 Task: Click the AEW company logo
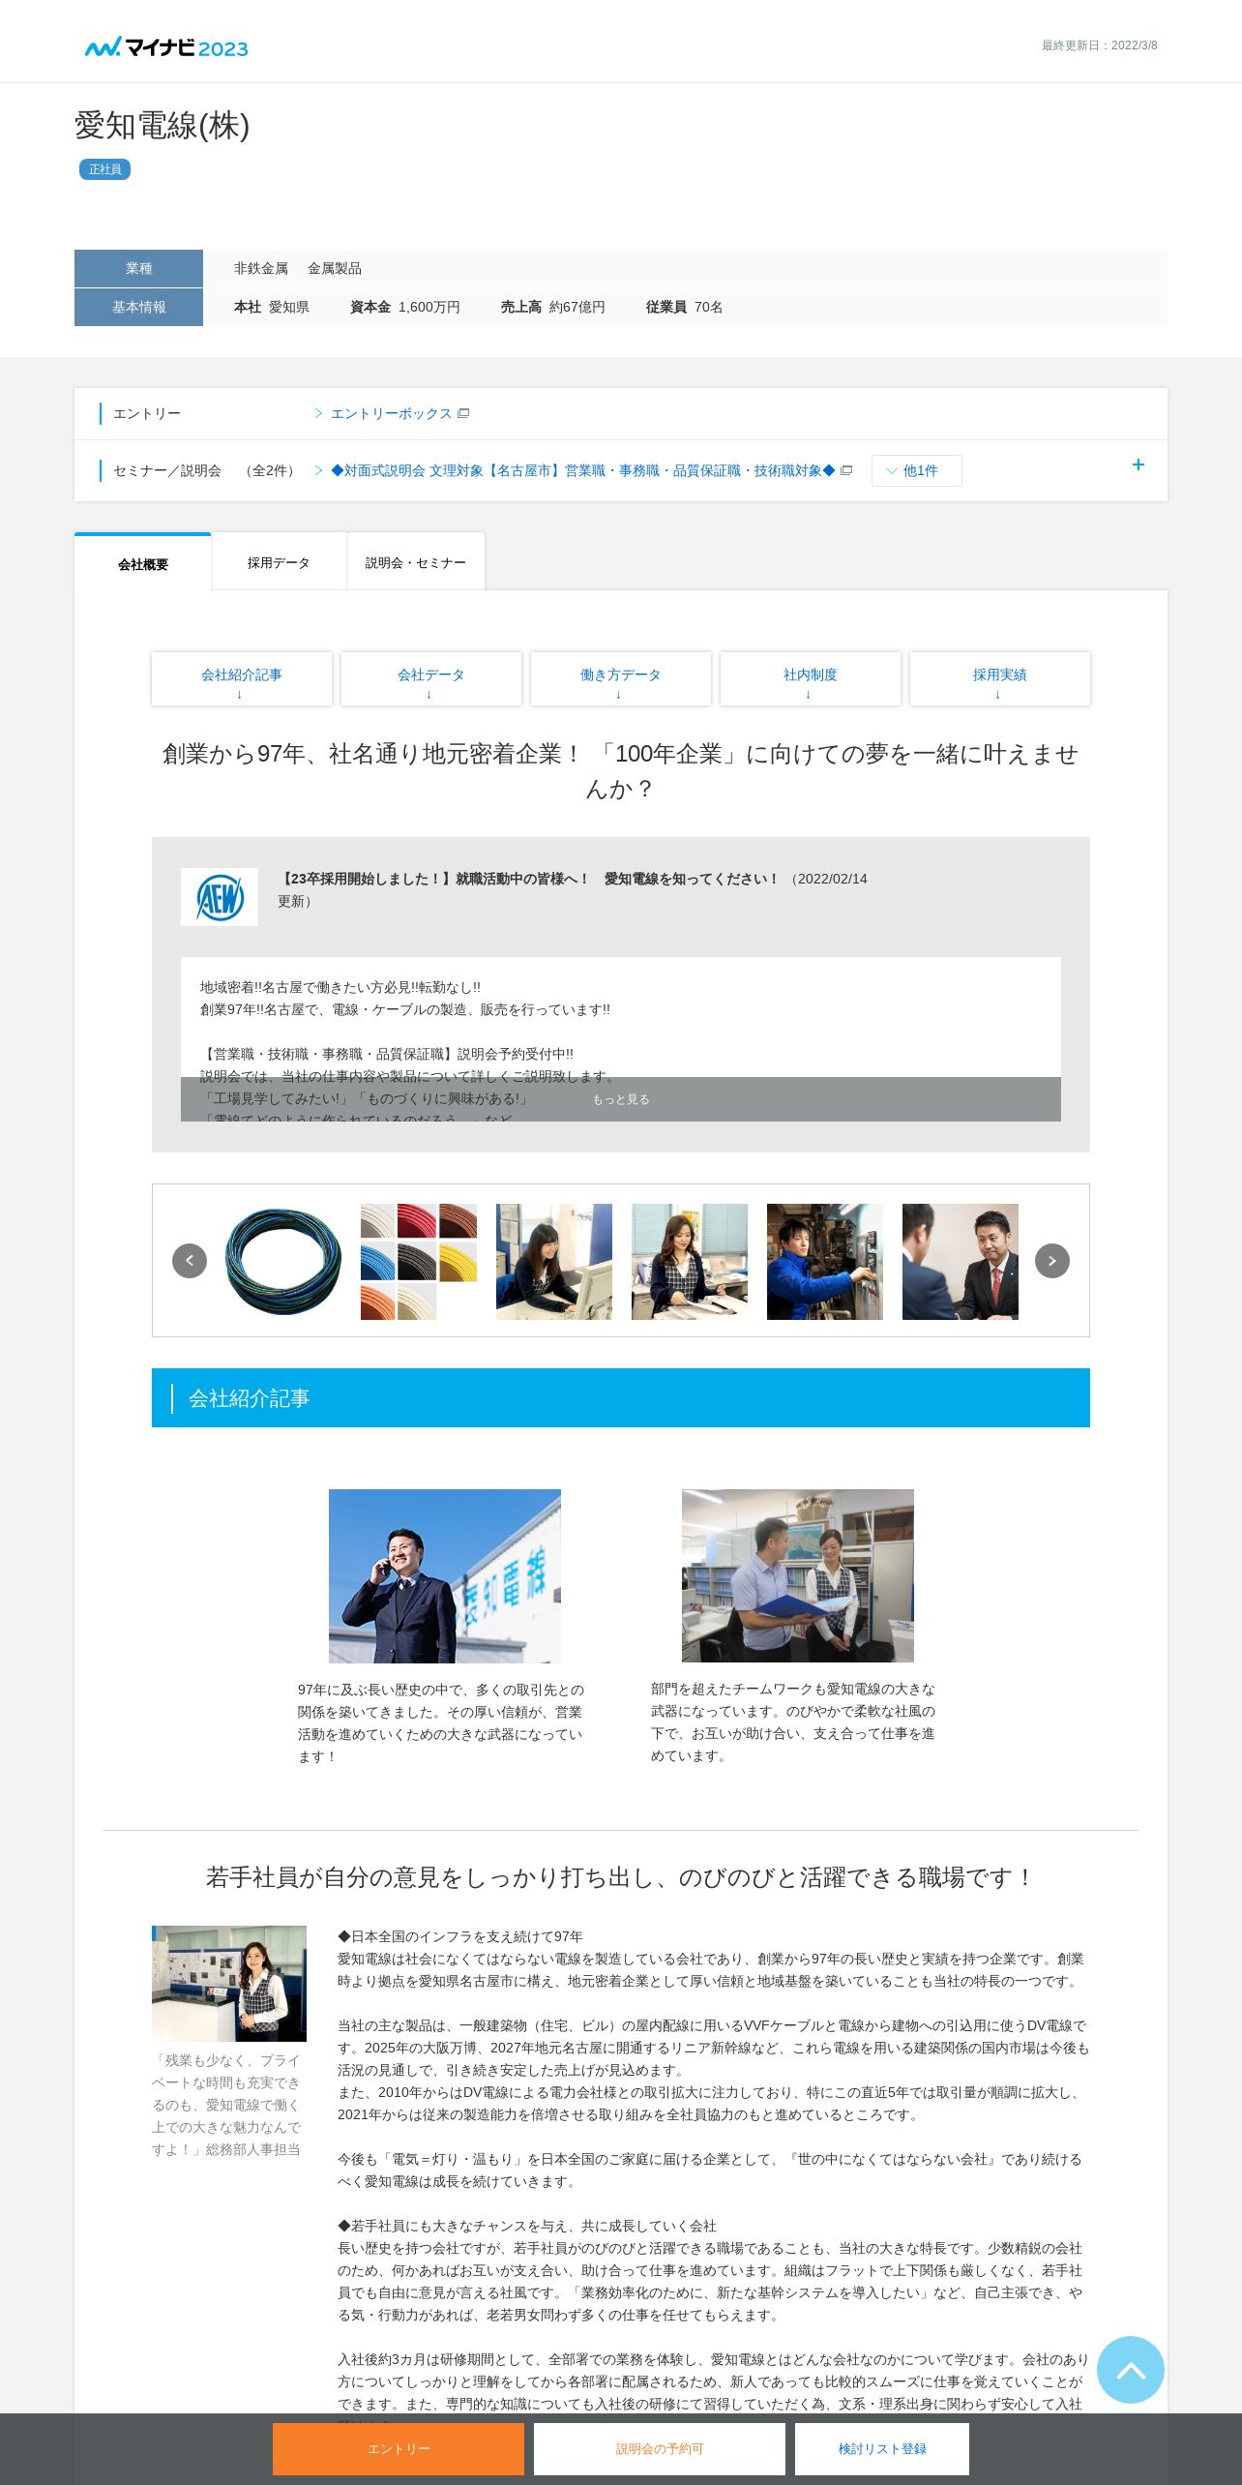click(220, 897)
